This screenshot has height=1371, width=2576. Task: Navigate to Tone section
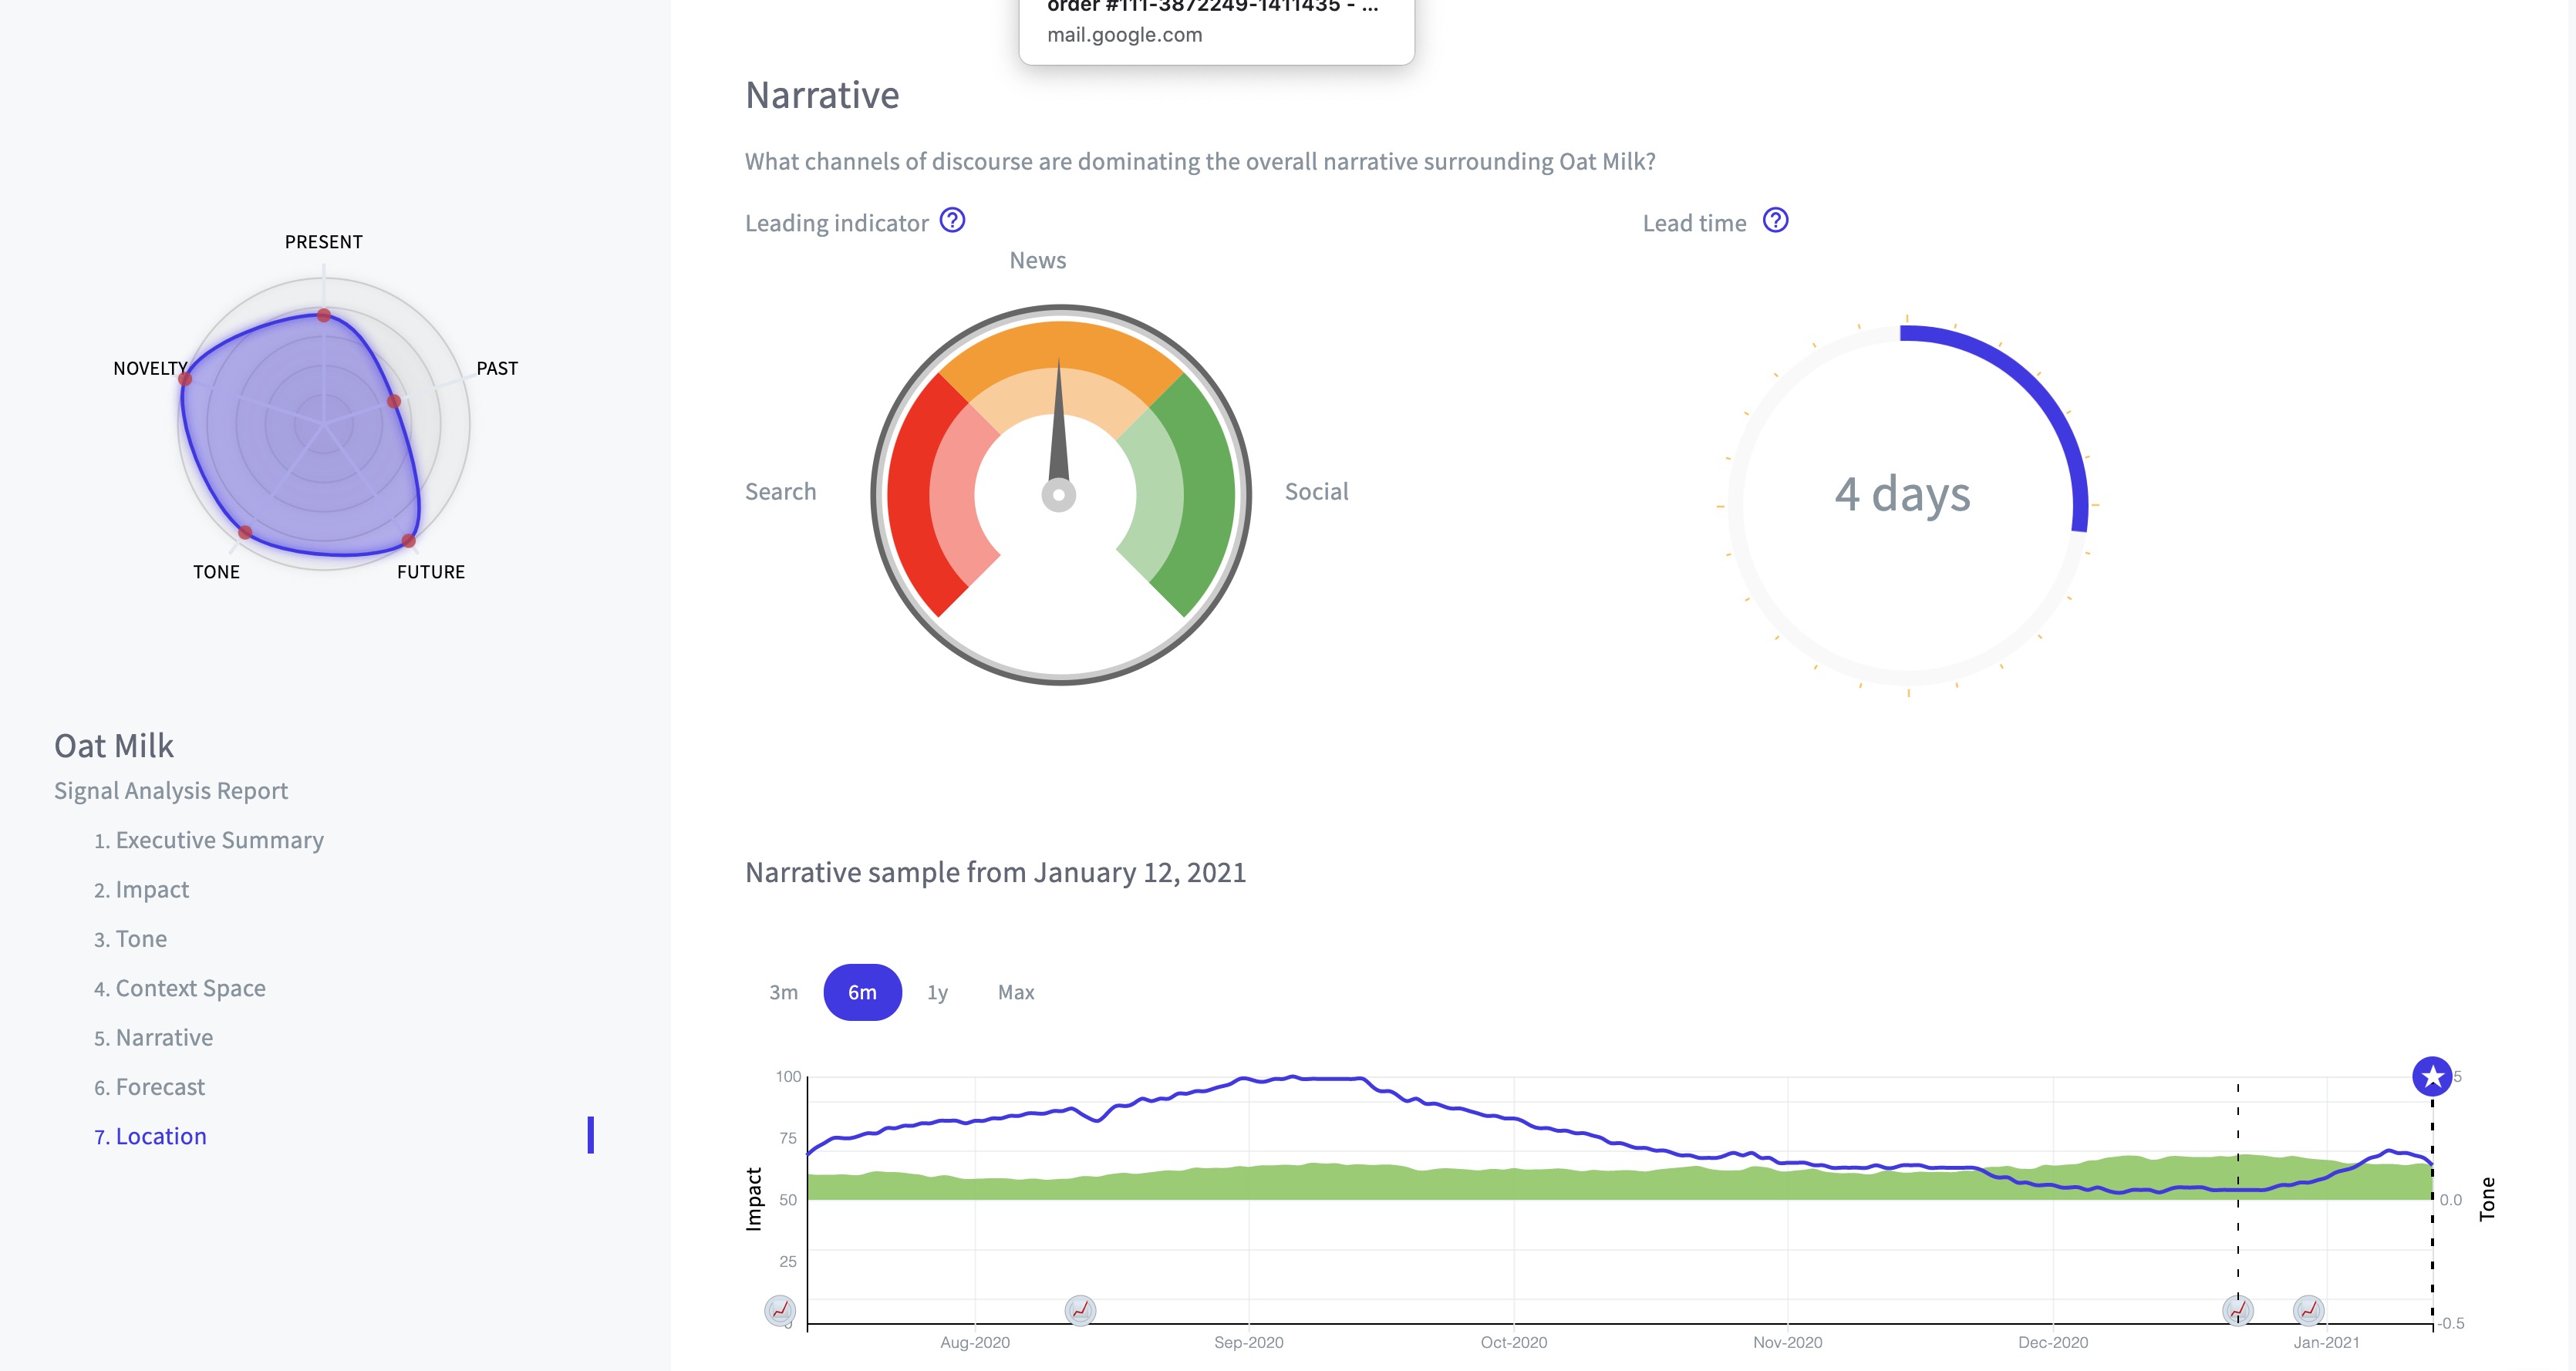(x=141, y=939)
